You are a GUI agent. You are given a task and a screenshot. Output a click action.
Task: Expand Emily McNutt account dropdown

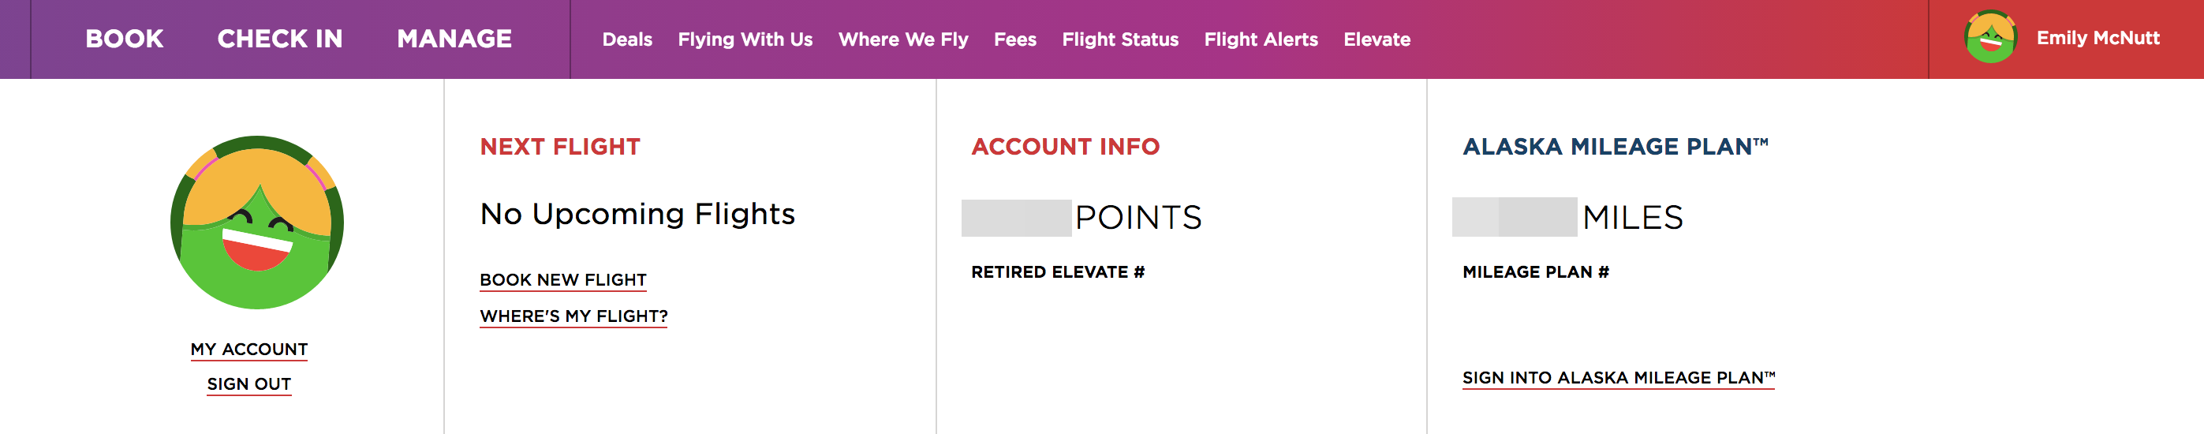[2097, 38]
